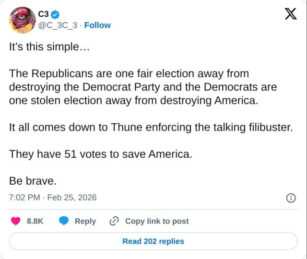Screen dimensions: 307x259
Task: Like the post with the heart icon
Action: 16,221
